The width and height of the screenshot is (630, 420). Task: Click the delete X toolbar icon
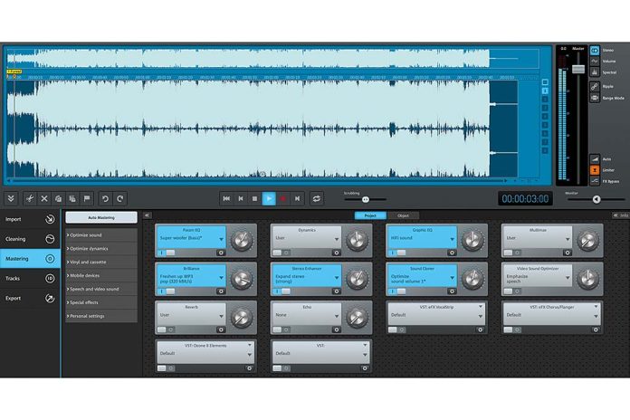[44, 198]
